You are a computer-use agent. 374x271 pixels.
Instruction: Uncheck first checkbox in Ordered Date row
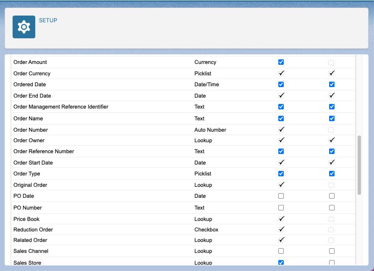pos(281,85)
